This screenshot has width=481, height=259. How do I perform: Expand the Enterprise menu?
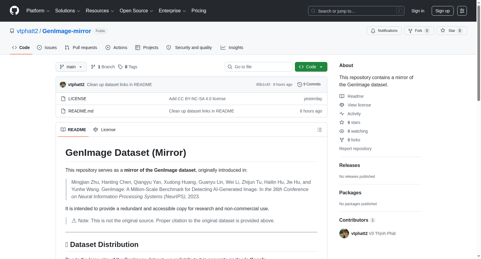click(x=172, y=11)
